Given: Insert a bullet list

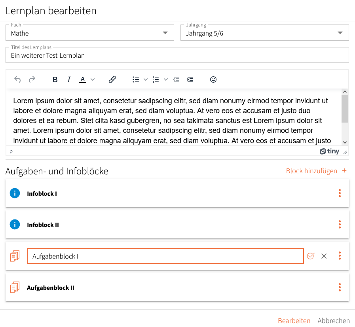Looking at the screenshot, I should 136,79.
